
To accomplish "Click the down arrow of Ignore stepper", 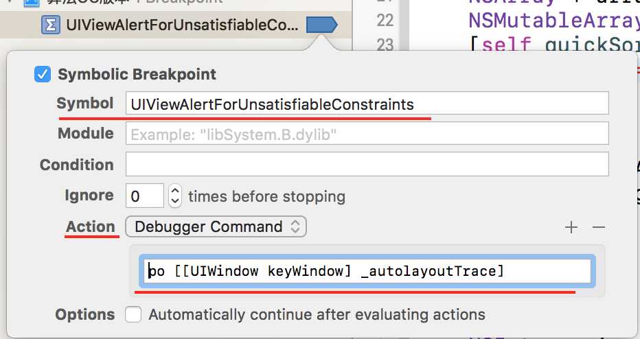I will click(x=175, y=200).
